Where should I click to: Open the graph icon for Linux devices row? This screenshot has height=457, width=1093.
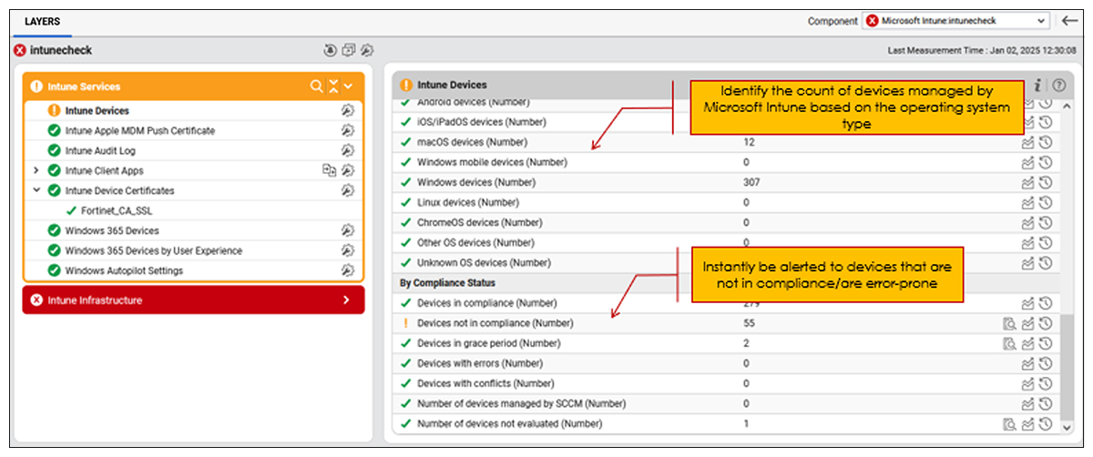pyautogui.click(x=1028, y=202)
